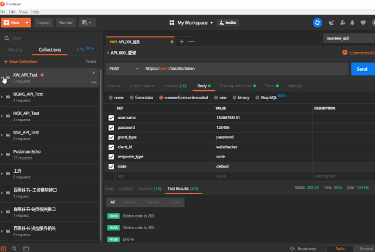Toggle sidebar icon in status bar

pos(4,248)
